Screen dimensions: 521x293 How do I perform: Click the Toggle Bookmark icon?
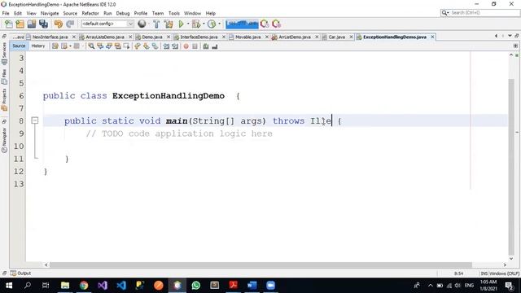click(x=155, y=46)
